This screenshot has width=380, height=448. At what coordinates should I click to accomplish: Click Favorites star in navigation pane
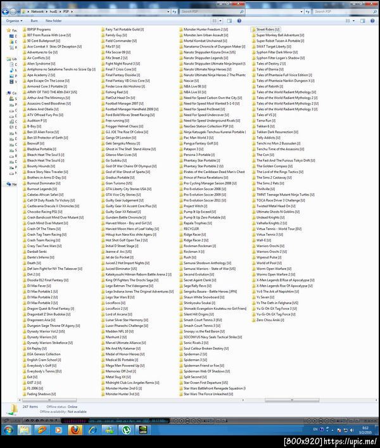tap(9, 30)
